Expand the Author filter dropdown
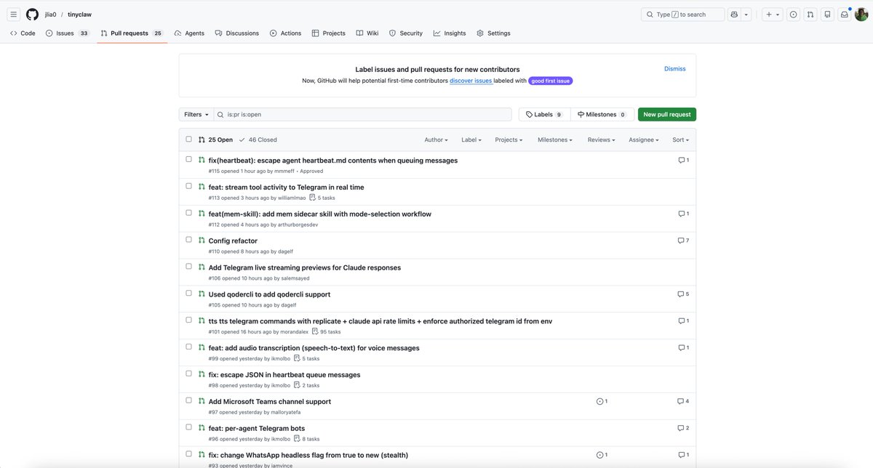Viewport: 873px width, 468px height. click(436, 140)
